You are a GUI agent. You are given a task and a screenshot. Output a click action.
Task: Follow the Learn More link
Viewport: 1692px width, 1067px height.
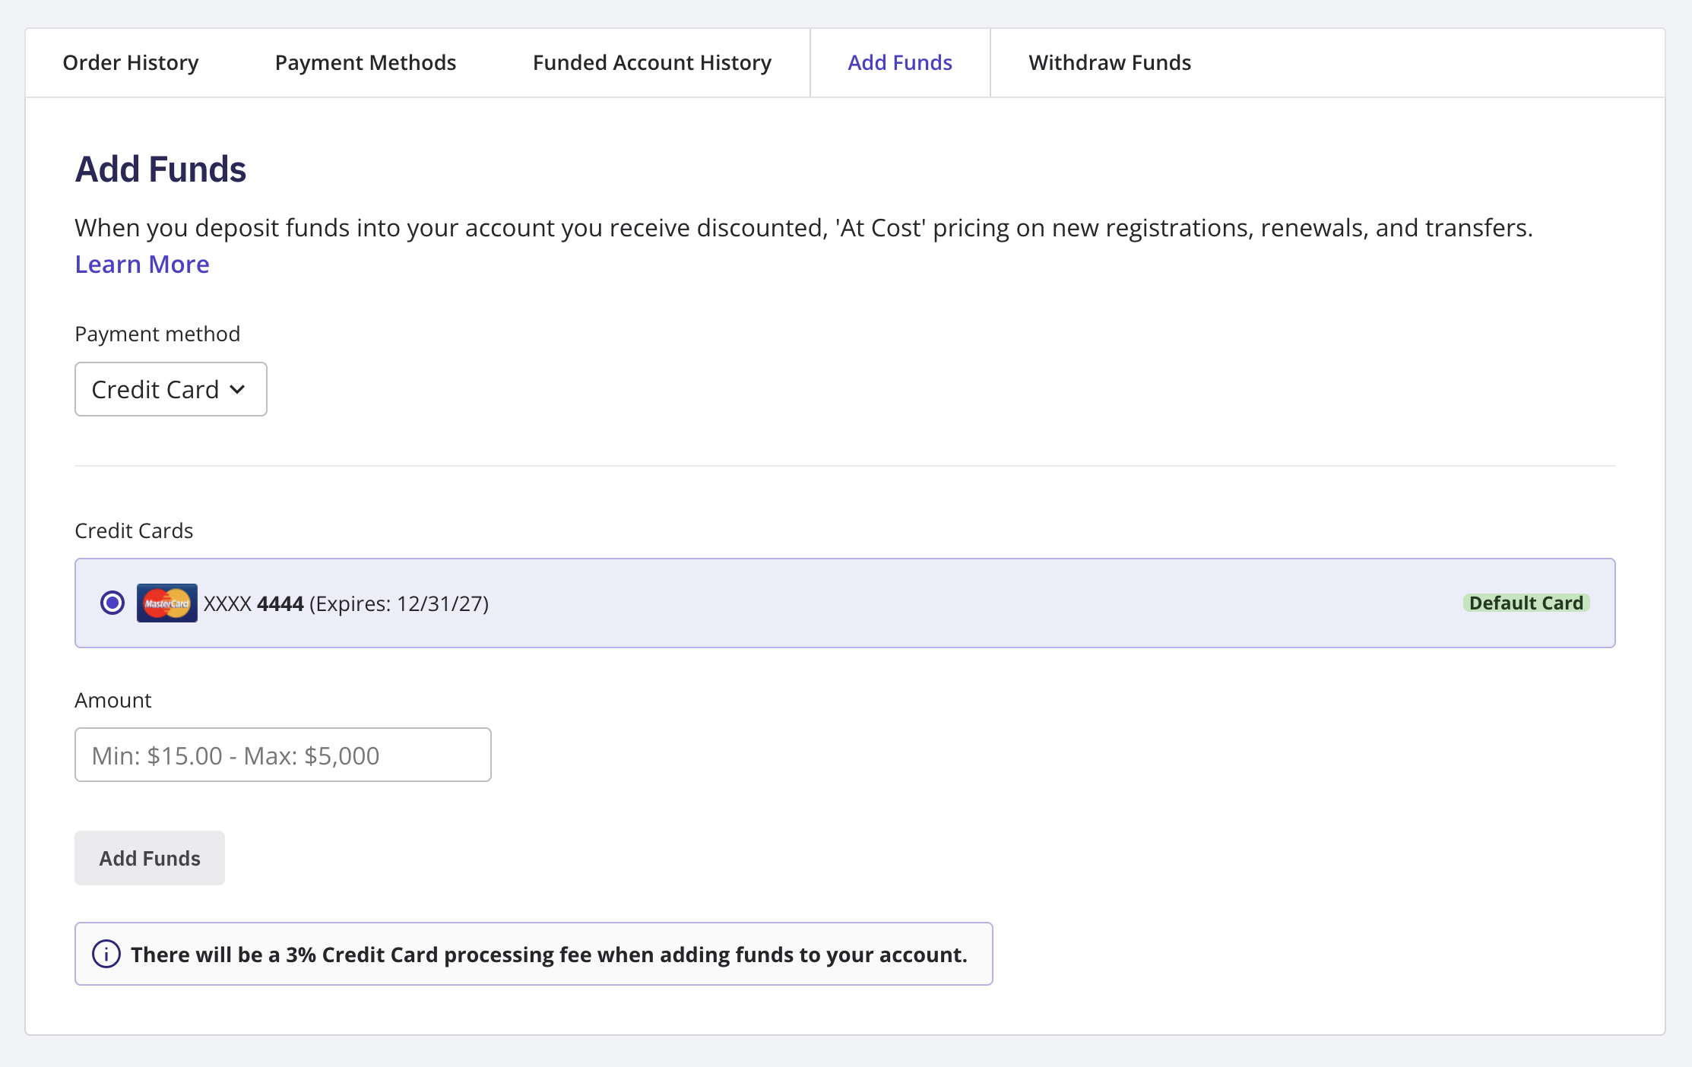[142, 264]
